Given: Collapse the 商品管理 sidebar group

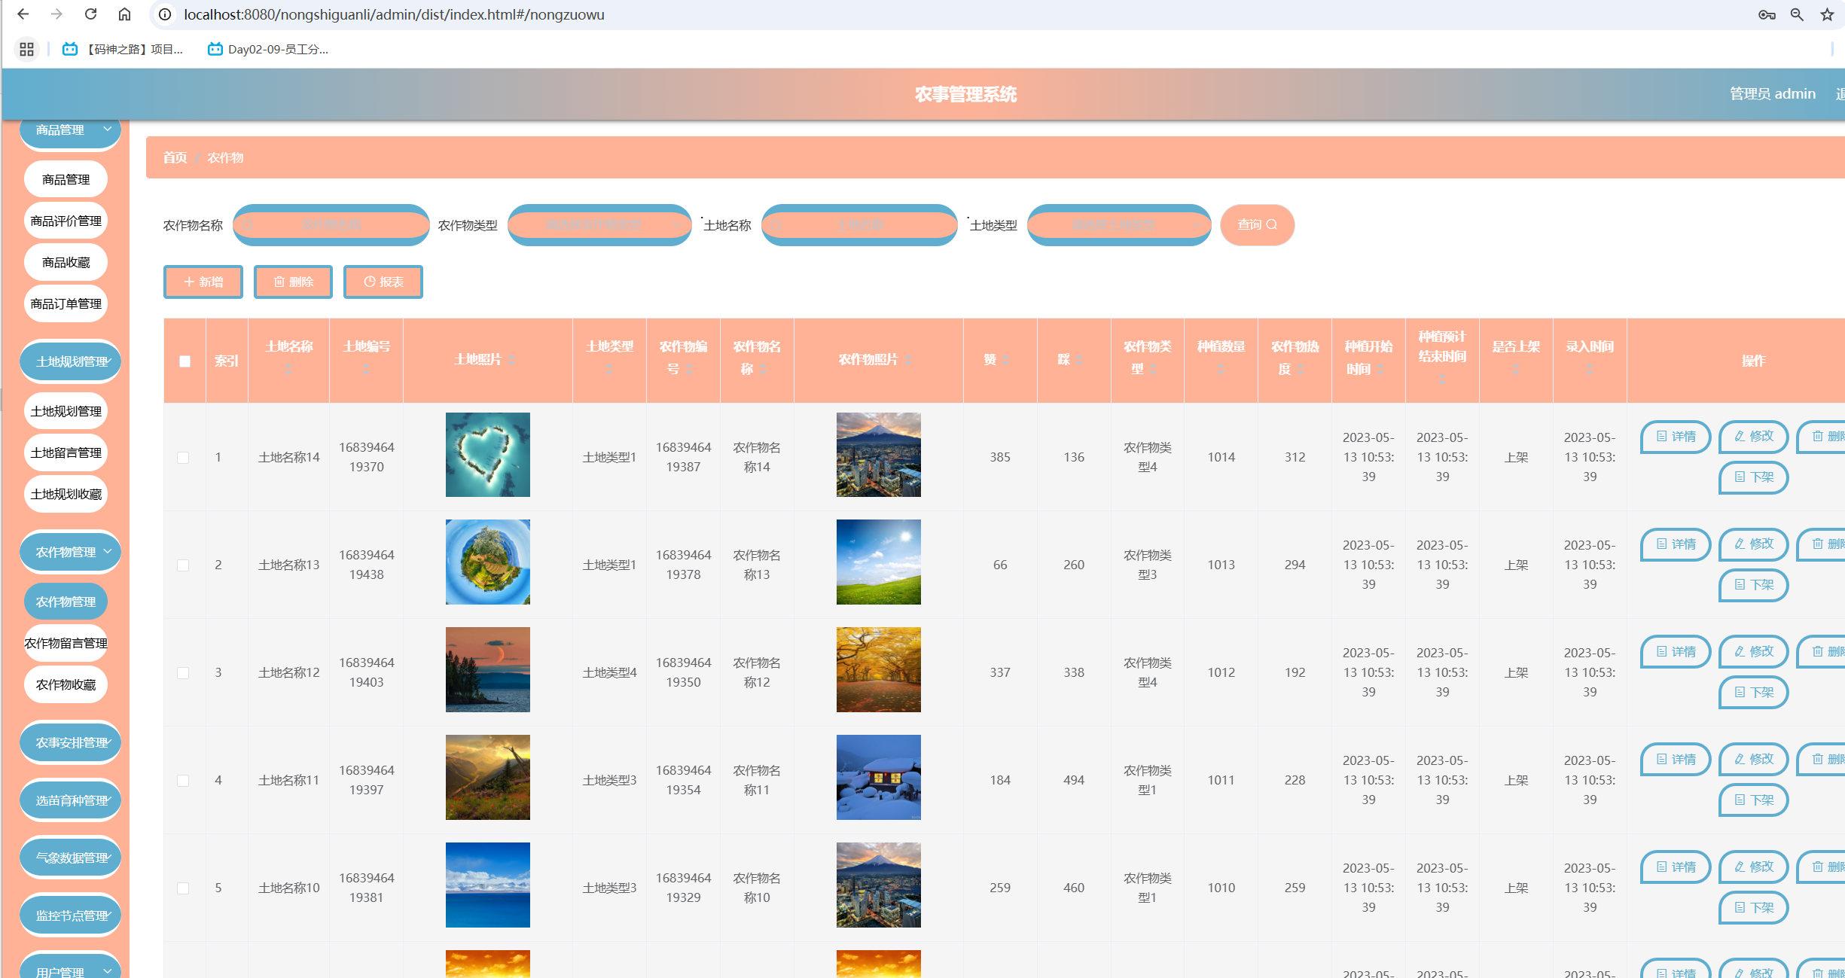Looking at the screenshot, I should pos(70,130).
